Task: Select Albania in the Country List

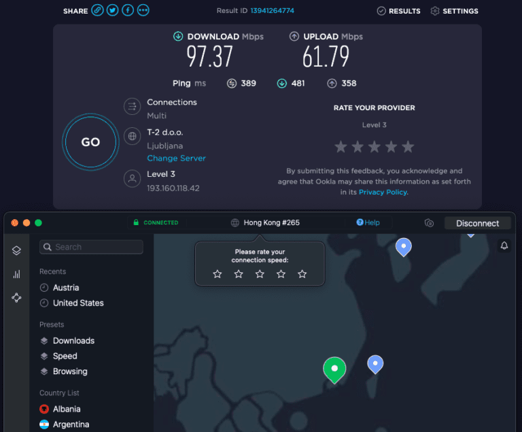Action: (67, 409)
